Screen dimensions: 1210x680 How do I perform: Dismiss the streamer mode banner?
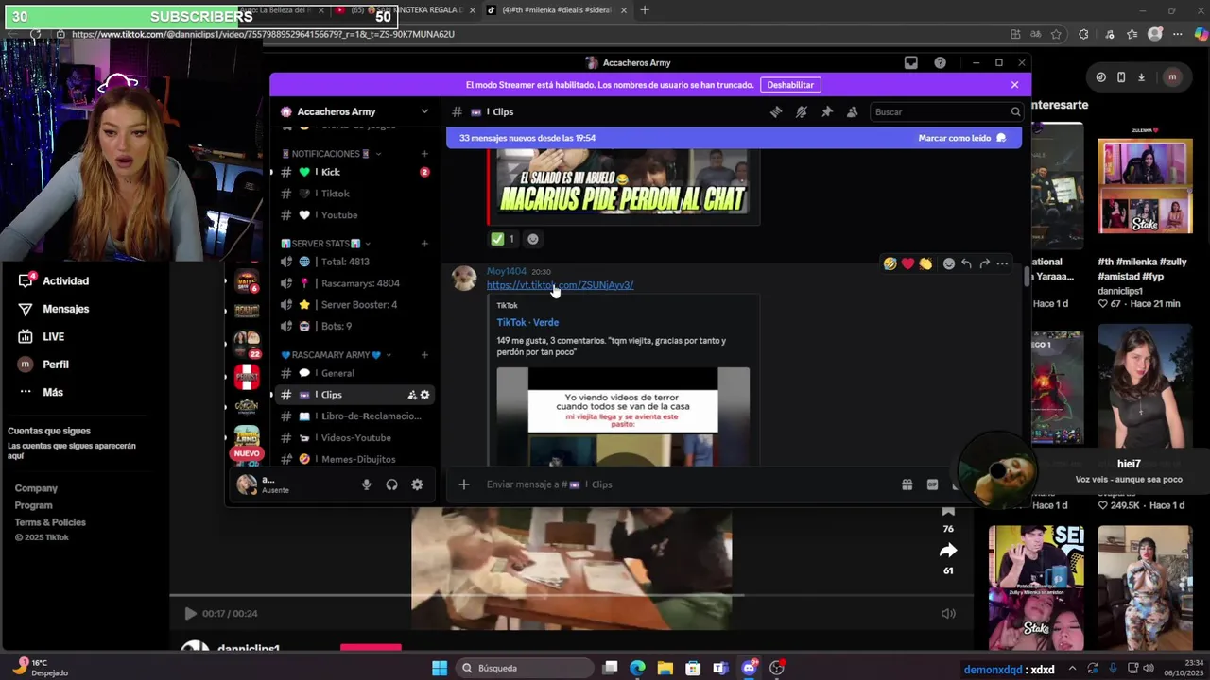pos(1014,85)
